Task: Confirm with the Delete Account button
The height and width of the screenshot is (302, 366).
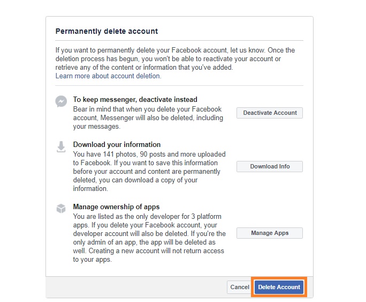Action: pos(279,288)
